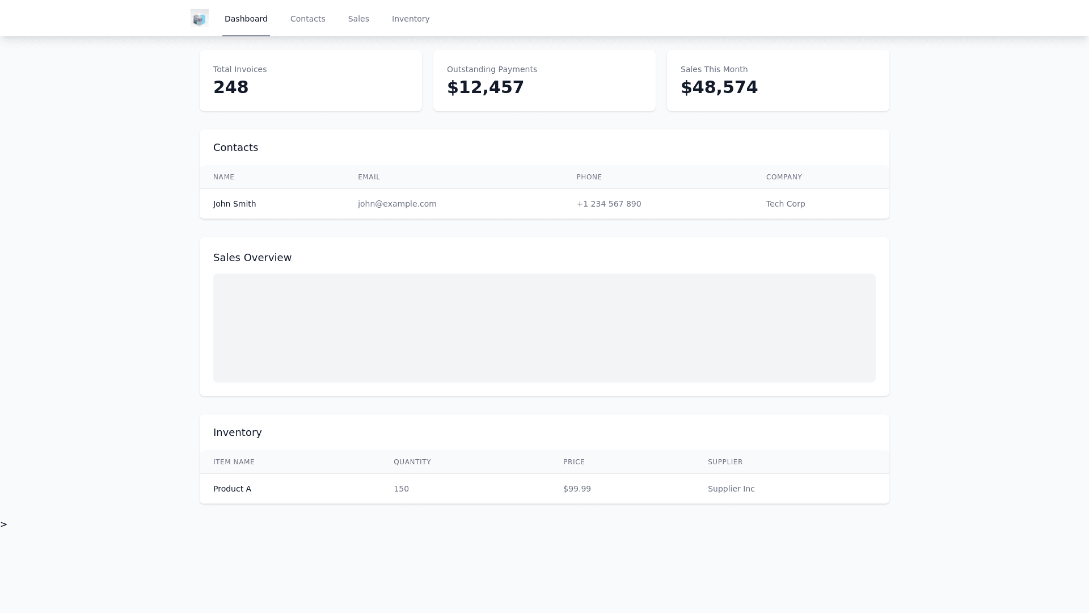Click the NAME column header
Screen dimensions: 1089x613
(223, 177)
